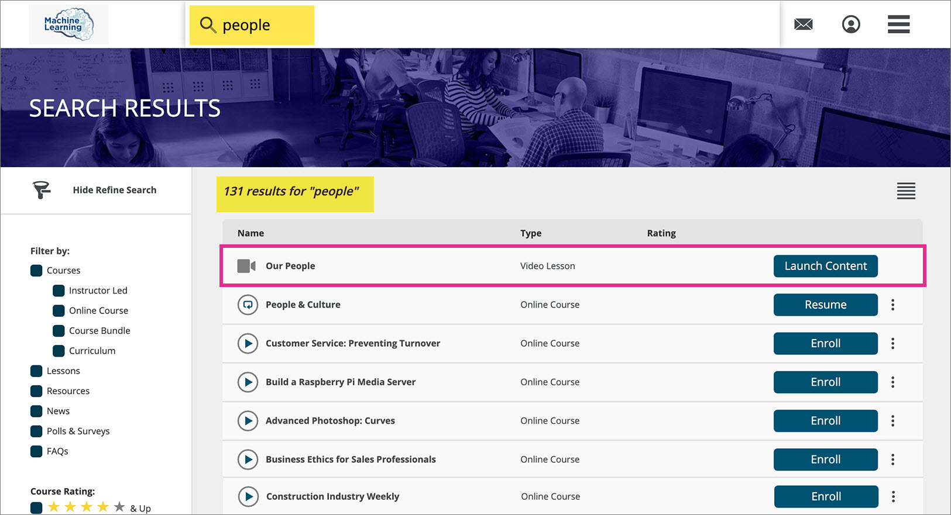Click the play icon for Build a Raspberry Pi Media Server

248,382
